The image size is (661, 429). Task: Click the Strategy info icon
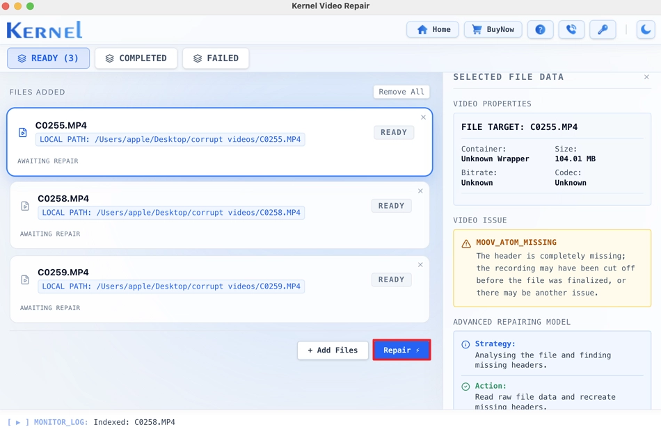pos(465,344)
